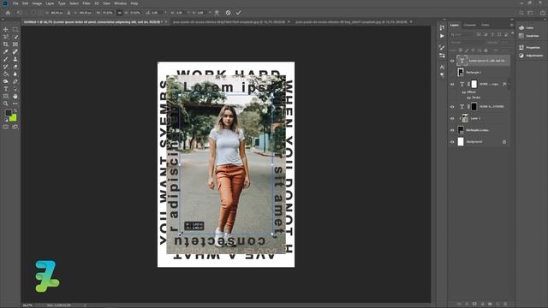Open the layer filter Kind dropdown
The height and width of the screenshot is (308, 548).
462,34
